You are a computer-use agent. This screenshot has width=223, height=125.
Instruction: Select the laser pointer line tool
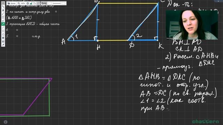(3, 14)
